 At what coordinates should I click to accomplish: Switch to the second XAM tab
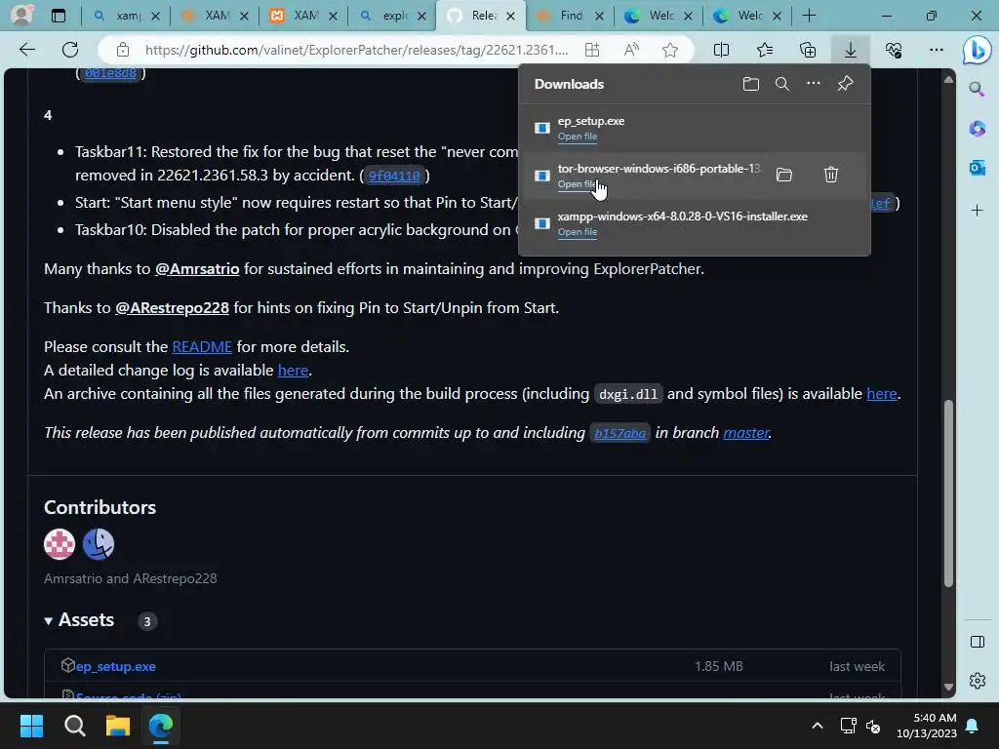pos(214,16)
